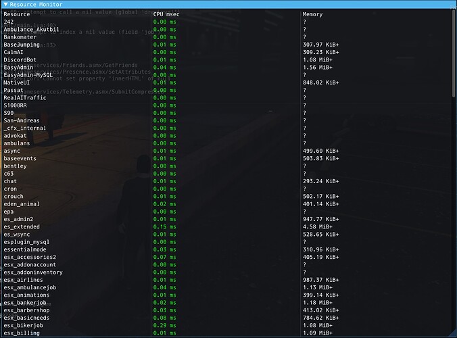Screen dimensions: 457x338
Task: Select the RealAITraffic resource name
Action: point(25,97)
